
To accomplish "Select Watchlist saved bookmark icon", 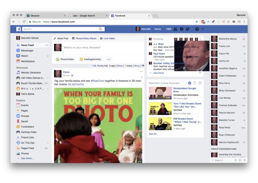I will [x=195, y=83].
